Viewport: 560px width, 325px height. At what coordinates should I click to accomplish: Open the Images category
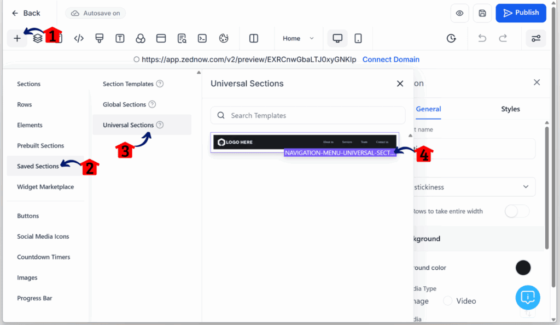[27, 277]
